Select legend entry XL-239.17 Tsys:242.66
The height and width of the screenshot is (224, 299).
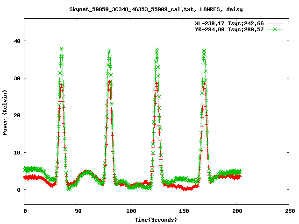coord(229,23)
